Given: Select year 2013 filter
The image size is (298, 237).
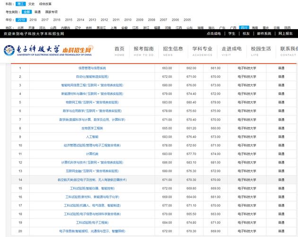Looking at the screenshot, I should click(92, 20).
